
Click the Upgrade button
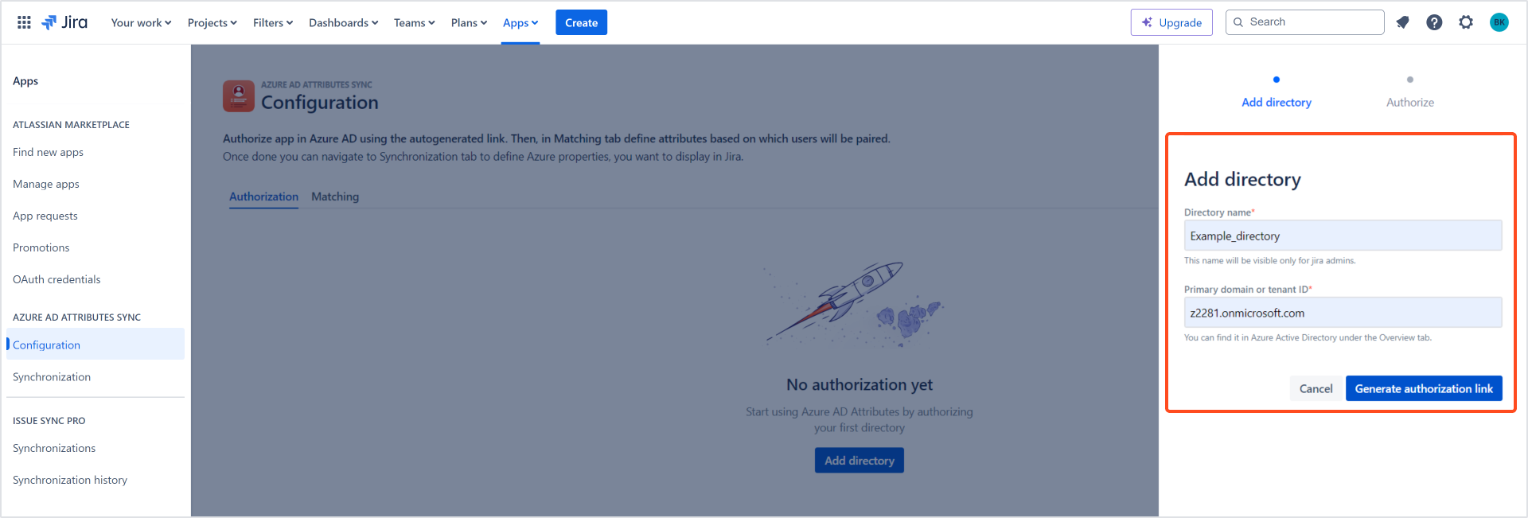click(1171, 22)
